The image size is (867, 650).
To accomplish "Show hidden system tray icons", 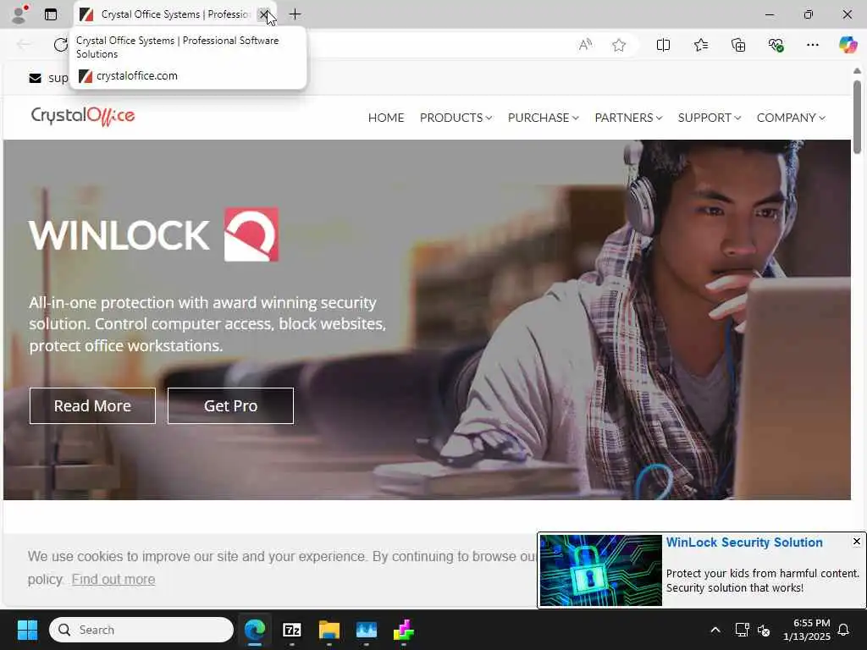I will pos(715,630).
